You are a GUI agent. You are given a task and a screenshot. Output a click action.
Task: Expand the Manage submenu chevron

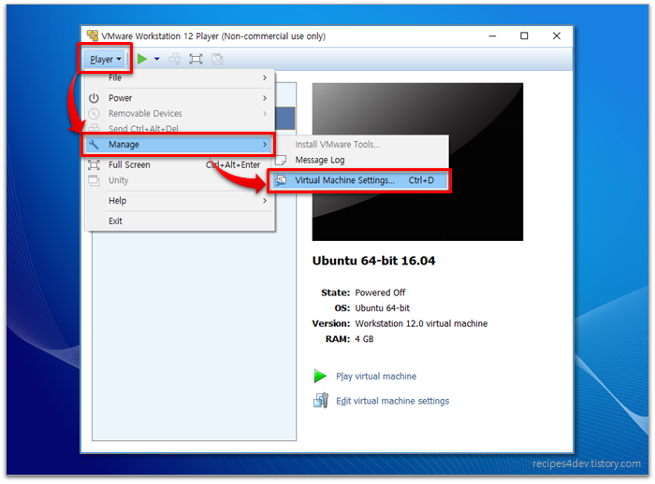(265, 145)
